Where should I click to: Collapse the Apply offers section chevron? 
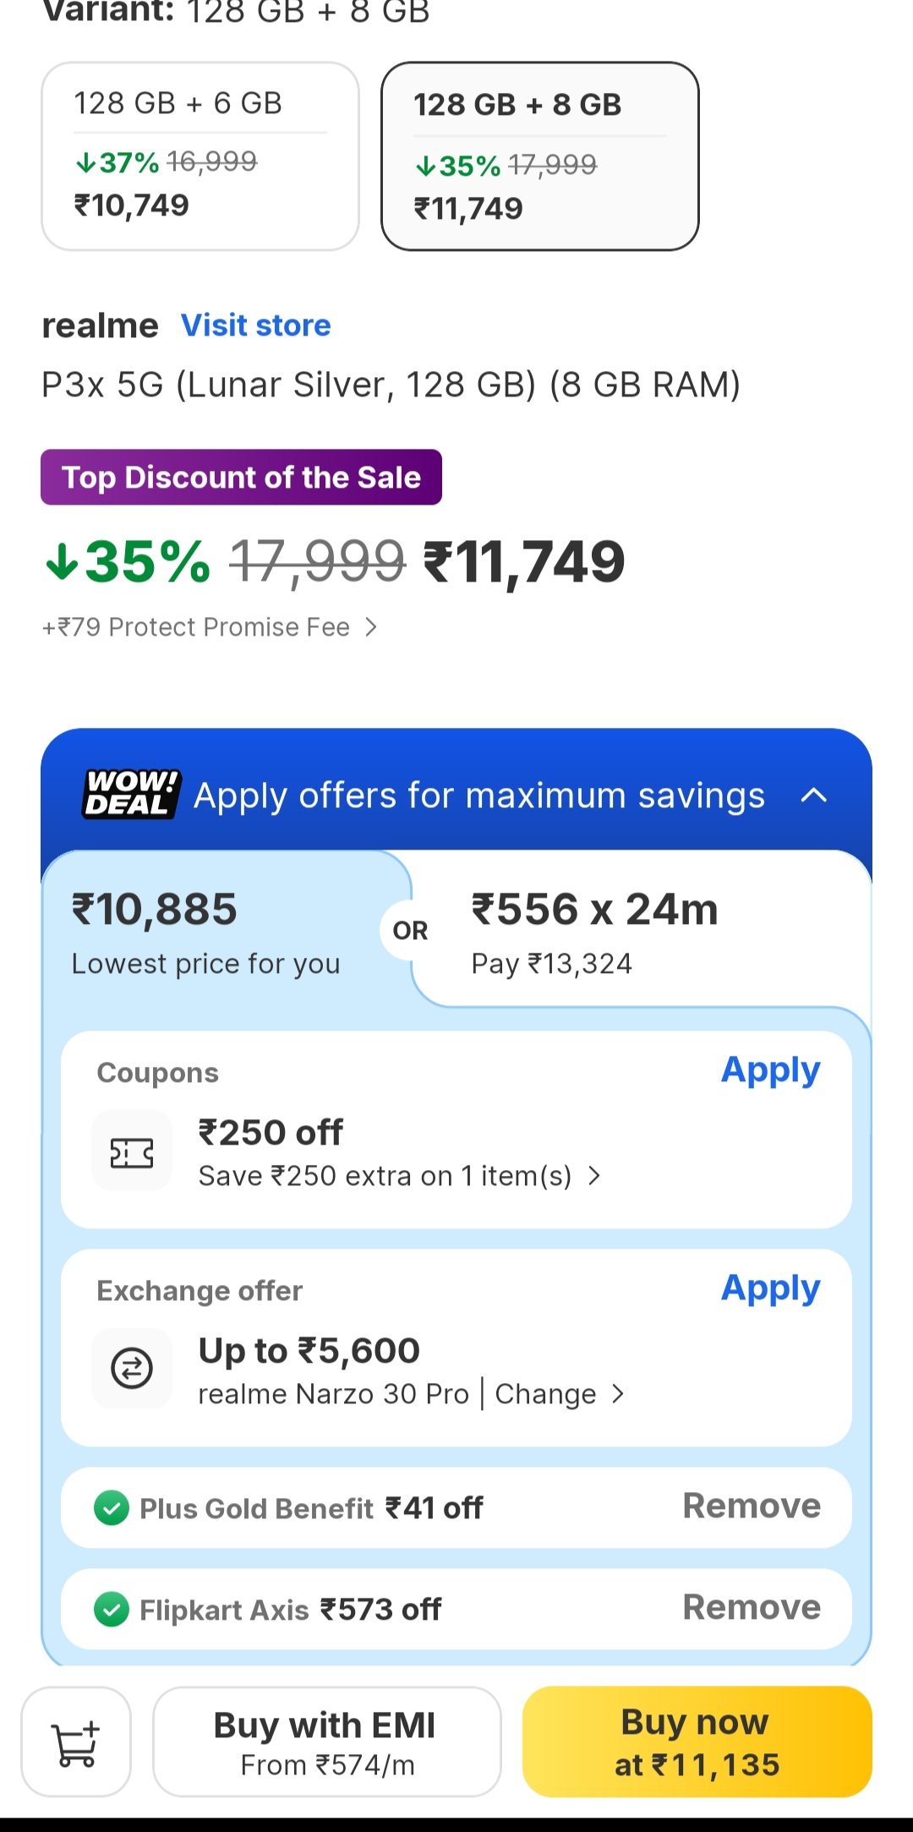(813, 796)
